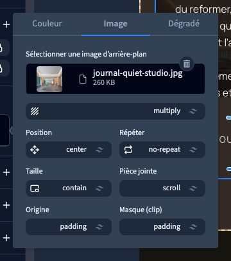Open the multiply blend mode dropdown
This screenshot has width=231, height=261.
click(x=116, y=111)
